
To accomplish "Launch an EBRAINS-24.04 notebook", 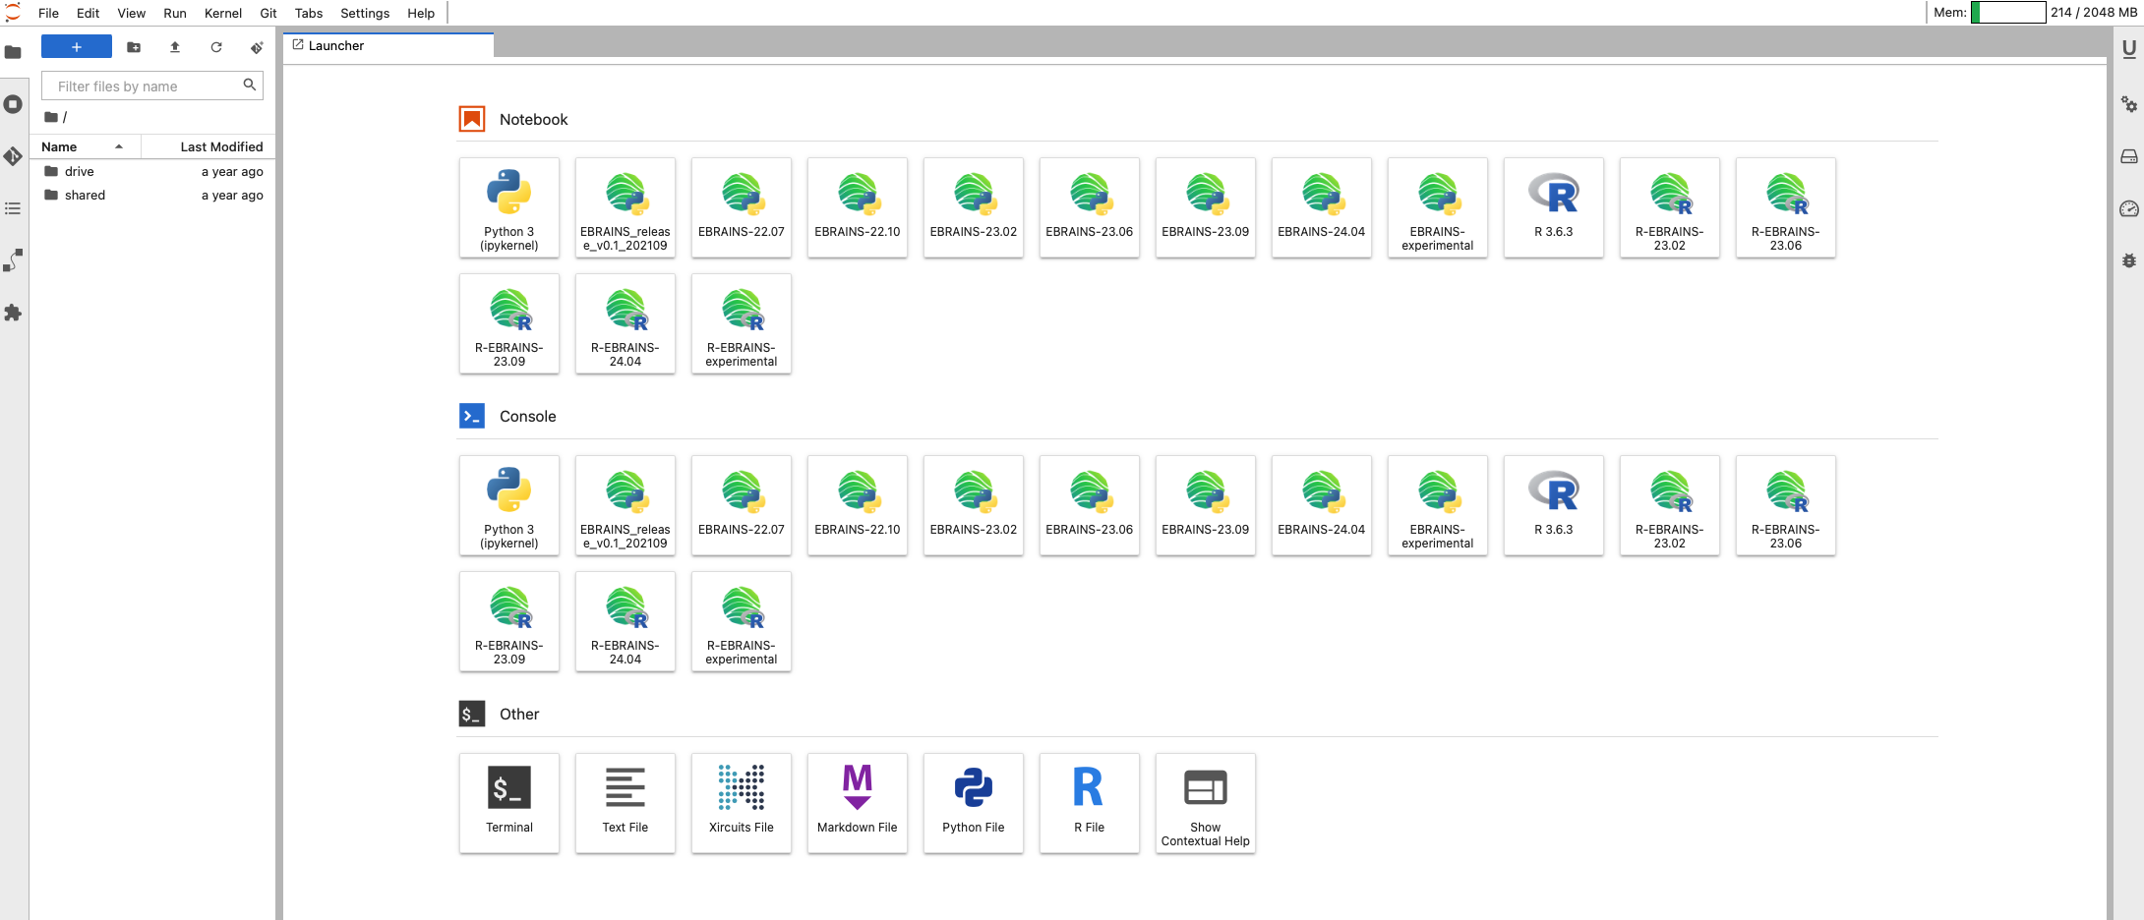I will tap(1322, 207).
